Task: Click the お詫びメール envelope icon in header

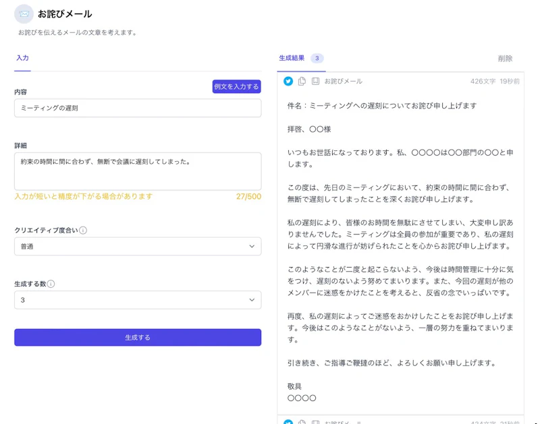Action: pos(24,14)
